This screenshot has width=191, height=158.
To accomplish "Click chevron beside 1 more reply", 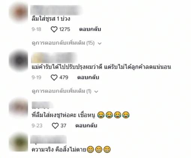I will point(96,92).
